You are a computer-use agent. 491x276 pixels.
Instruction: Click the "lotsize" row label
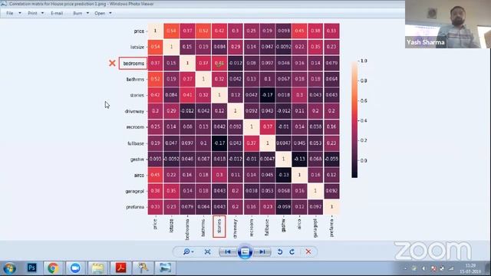tap(137, 47)
